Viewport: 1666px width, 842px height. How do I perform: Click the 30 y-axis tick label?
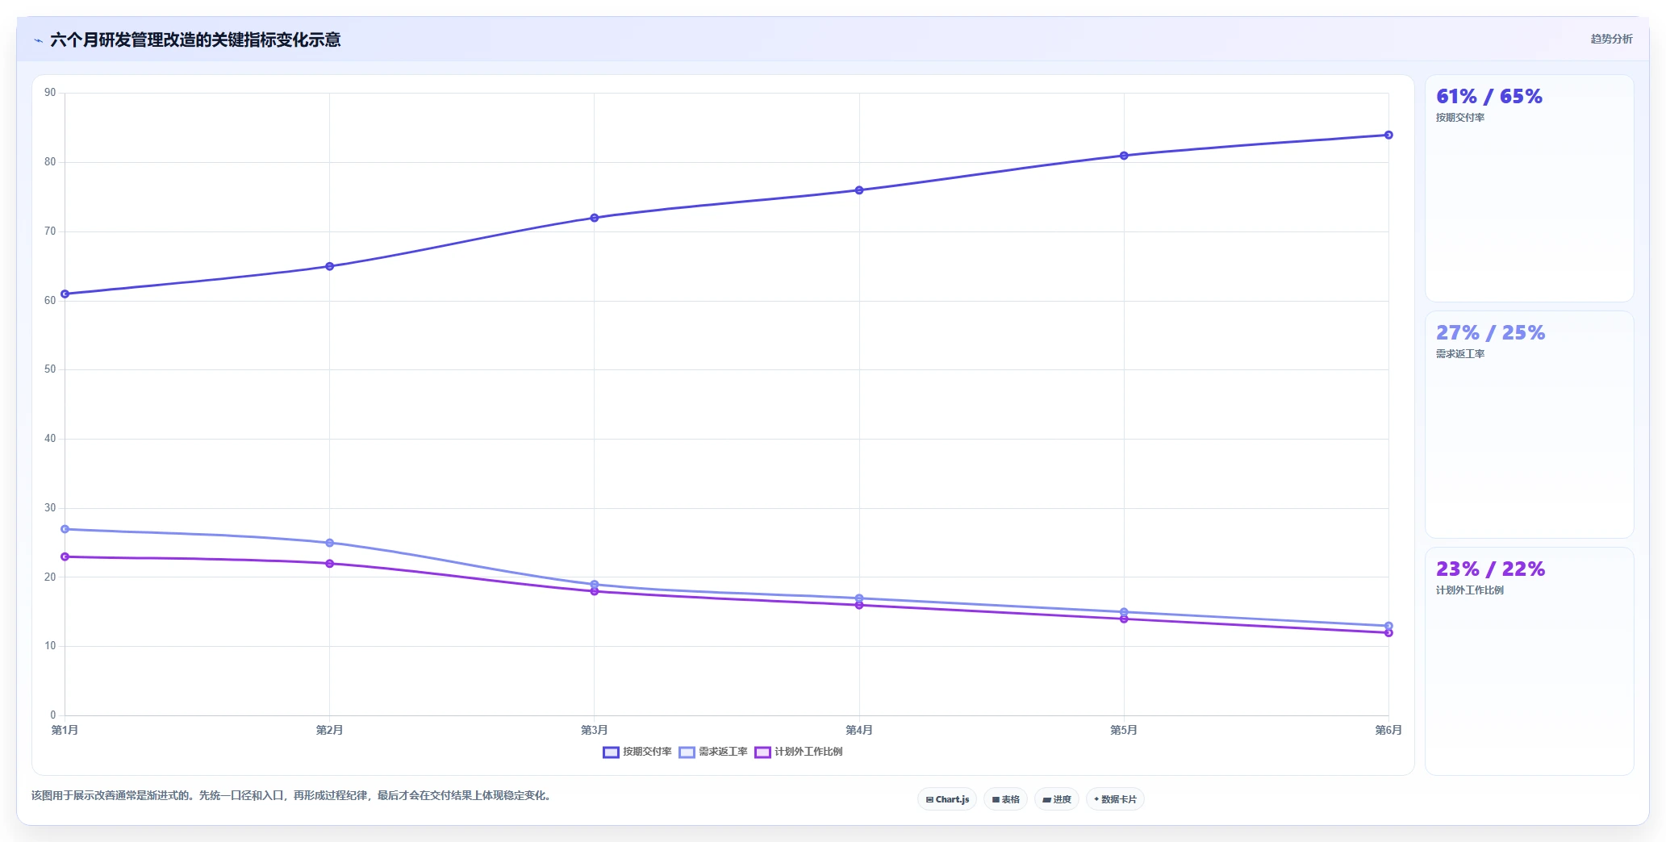coord(50,508)
